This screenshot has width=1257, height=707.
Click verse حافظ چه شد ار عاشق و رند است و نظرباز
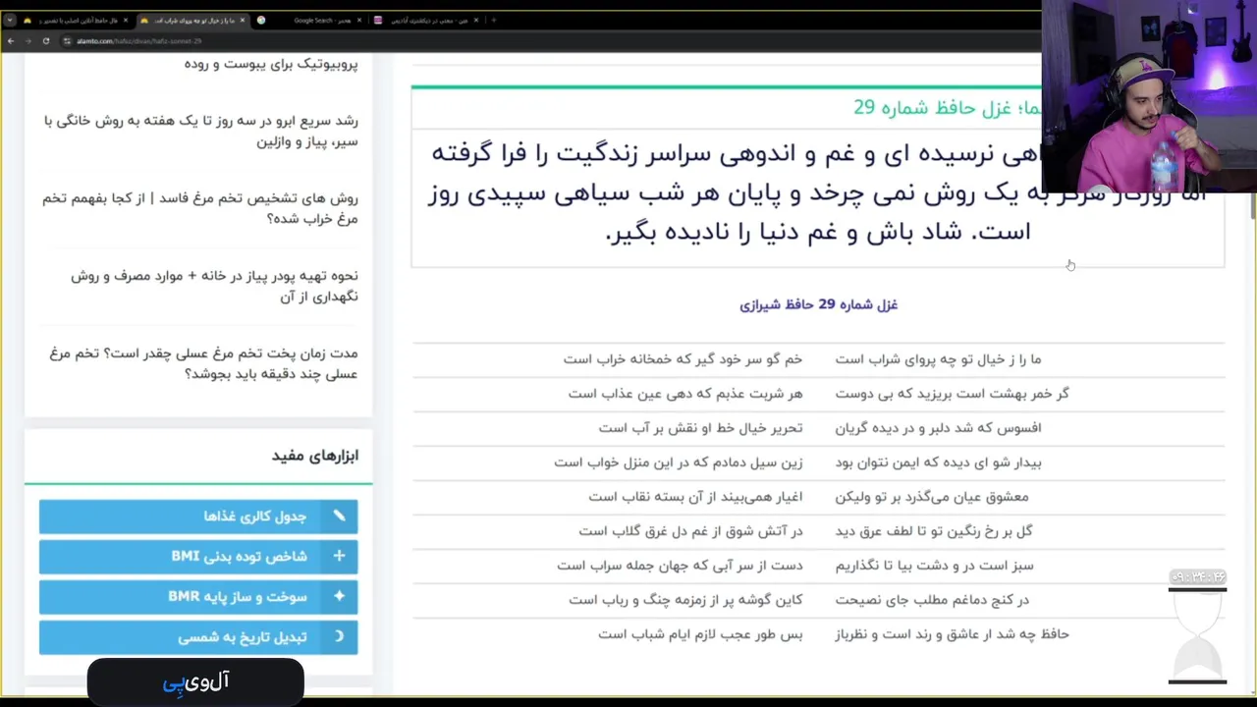click(952, 634)
